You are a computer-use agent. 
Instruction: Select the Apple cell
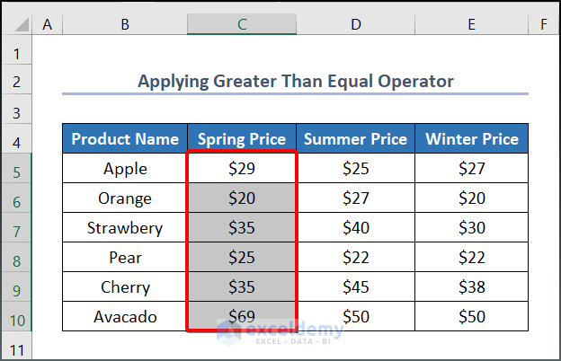125,169
